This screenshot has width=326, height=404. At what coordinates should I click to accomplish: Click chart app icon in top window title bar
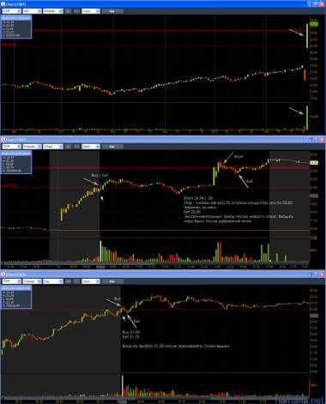pyautogui.click(x=3, y=4)
